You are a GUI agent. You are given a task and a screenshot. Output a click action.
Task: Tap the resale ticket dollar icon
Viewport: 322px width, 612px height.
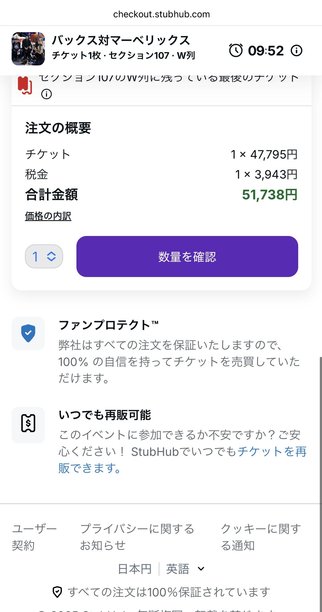point(28,423)
